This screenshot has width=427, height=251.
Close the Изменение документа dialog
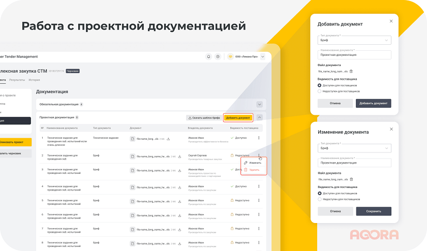[391, 129]
